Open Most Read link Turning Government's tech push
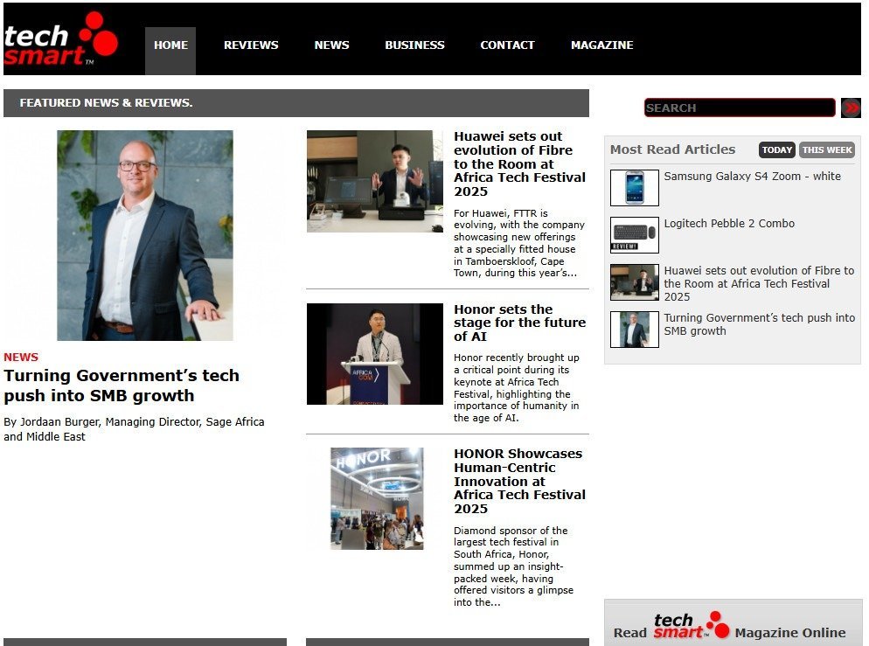 (x=759, y=324)
